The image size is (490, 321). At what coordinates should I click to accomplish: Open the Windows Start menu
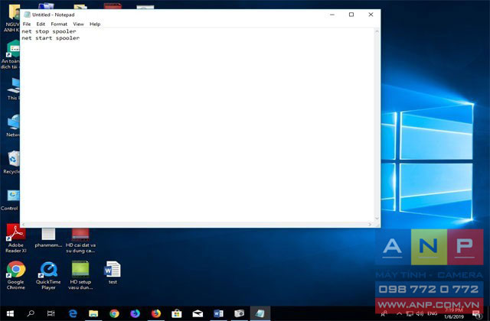[10, 313]
